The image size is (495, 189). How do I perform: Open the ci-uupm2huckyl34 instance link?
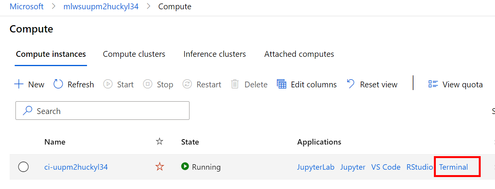pos(76,167)
